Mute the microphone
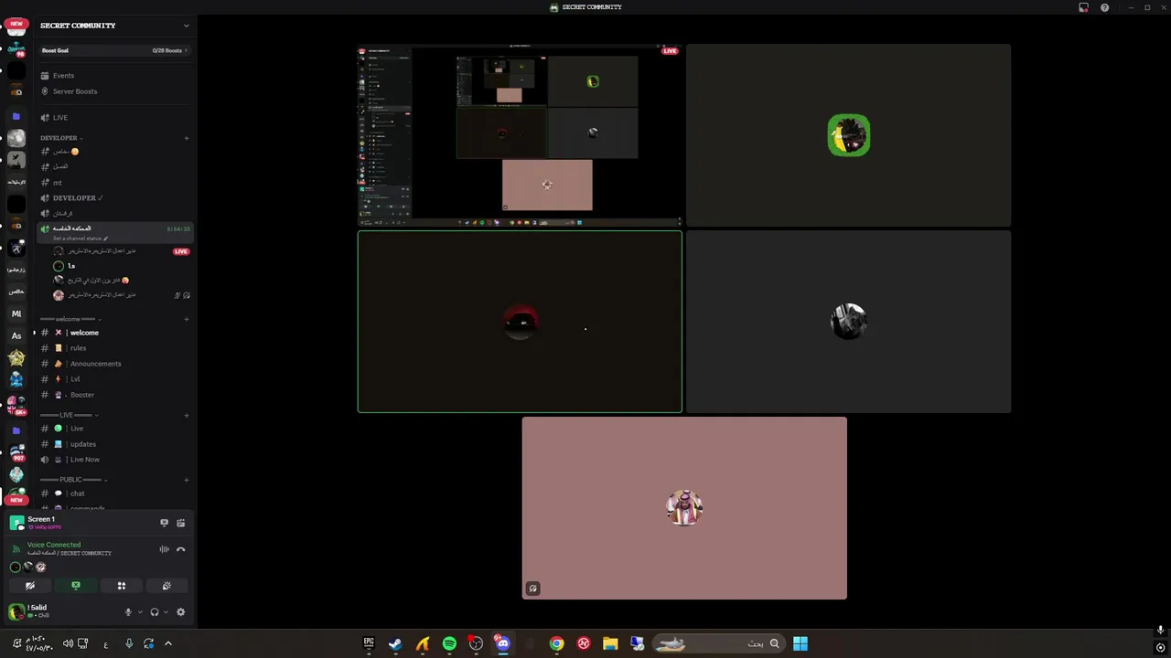Viewport: 1171px width, 658px height. [x=128, y=612]
